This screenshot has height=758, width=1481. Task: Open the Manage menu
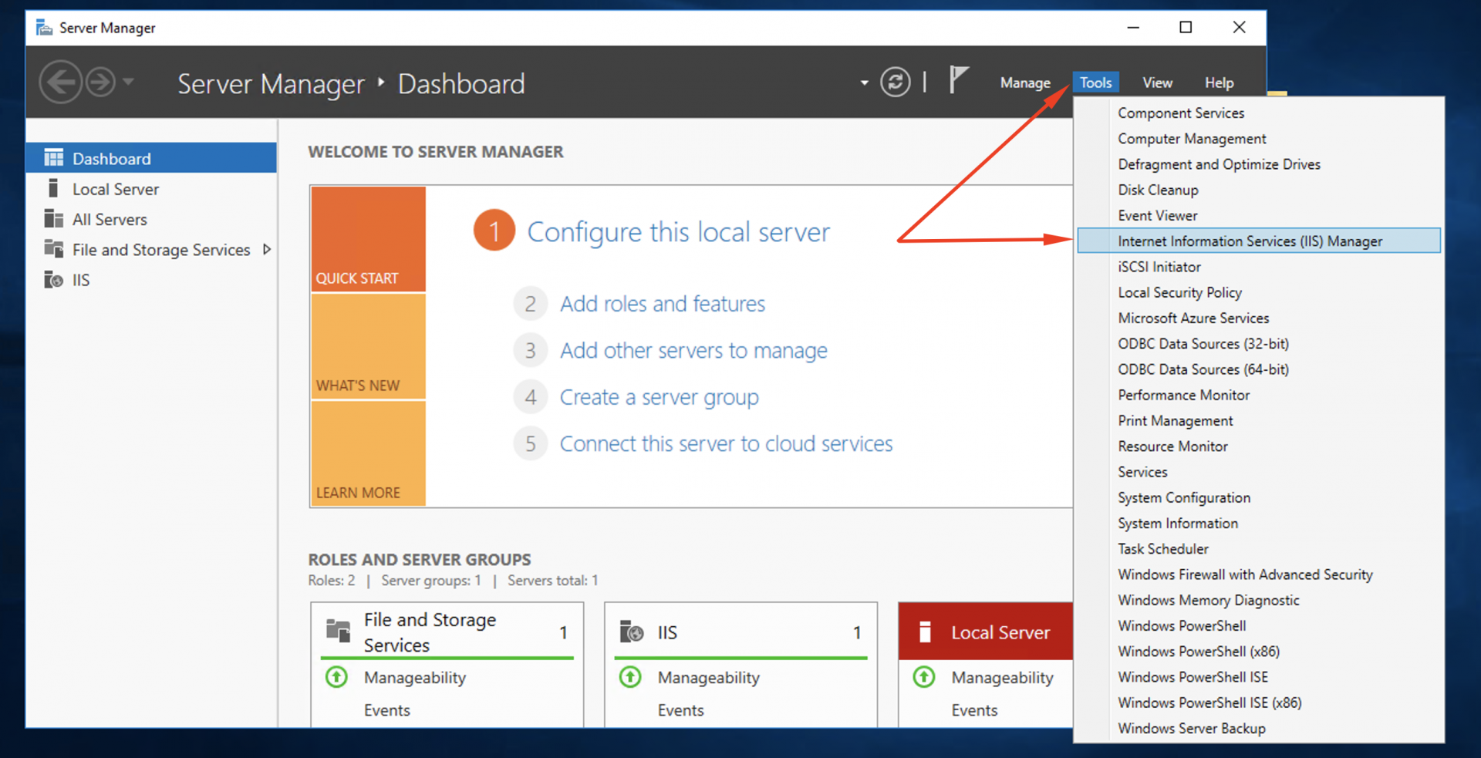point(1025,83)
